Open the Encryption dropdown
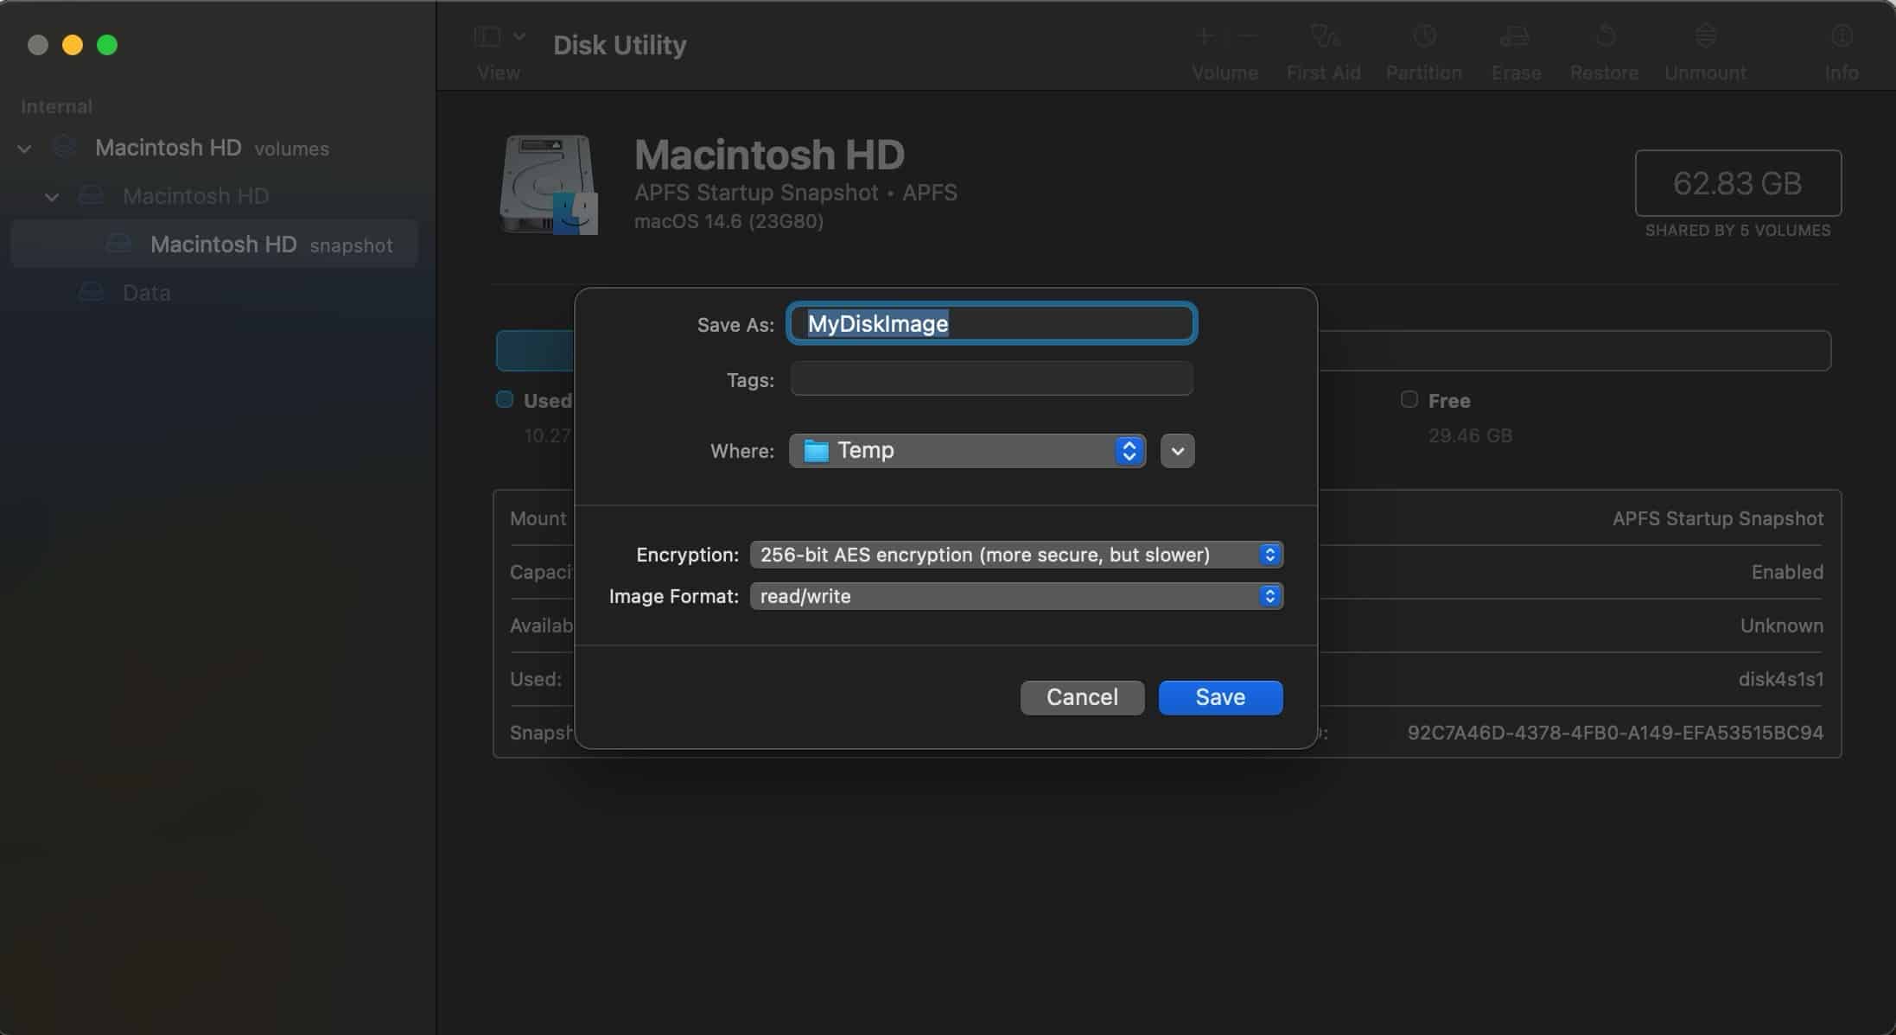The width and height of the screenshot is (1896, 1035). [x=1016, y=555]
